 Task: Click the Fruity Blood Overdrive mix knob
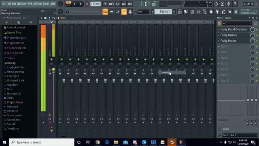[x=252, y=30]
